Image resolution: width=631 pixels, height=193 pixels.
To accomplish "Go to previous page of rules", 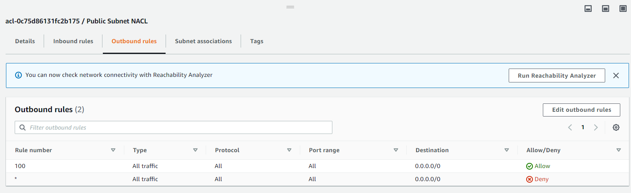I will pyautogui.click(x=570, y=128).
